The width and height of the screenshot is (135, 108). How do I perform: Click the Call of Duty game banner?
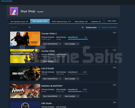tap(25, 74)
